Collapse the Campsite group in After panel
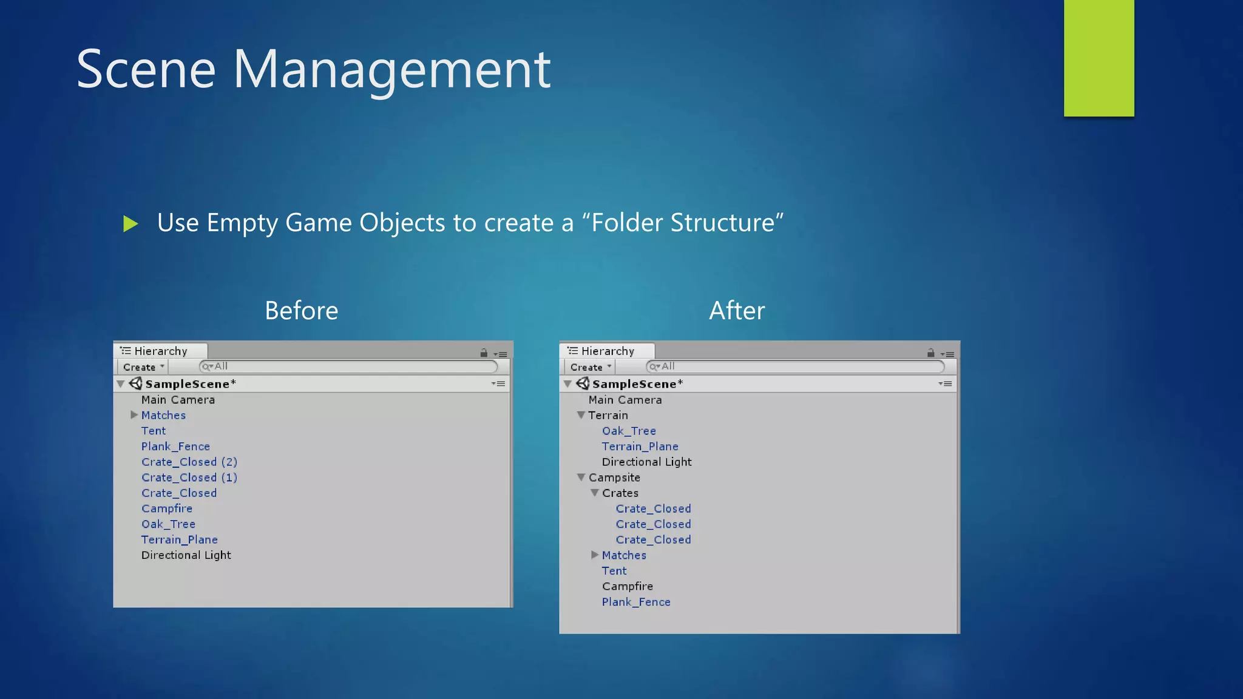 pos(581,478)
